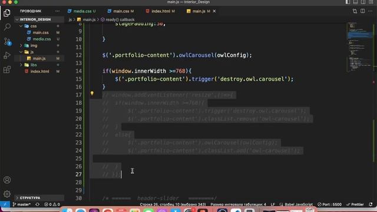The height and width of the screenshot is (212, 377).
Task: Click the master branch indicator
Action: click(x=22, y=204)
